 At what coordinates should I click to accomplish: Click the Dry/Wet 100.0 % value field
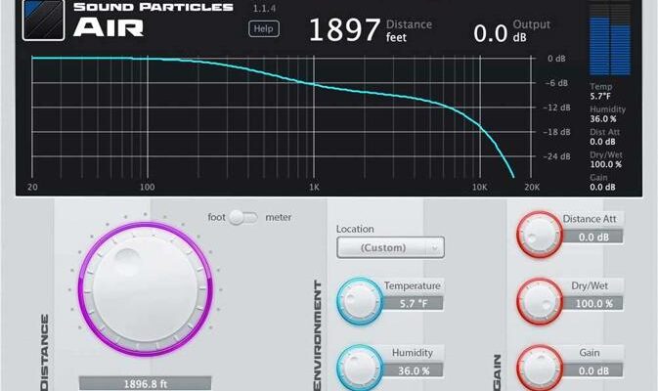point(593,303)
